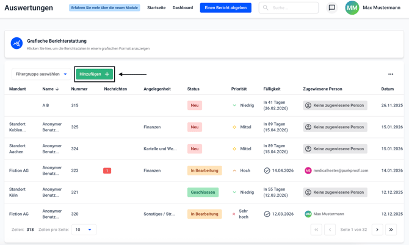Image resolution: width=409 pixels, height=245 pixels.
Task: Open the Dashboard menu item
Action: point(183,8)
